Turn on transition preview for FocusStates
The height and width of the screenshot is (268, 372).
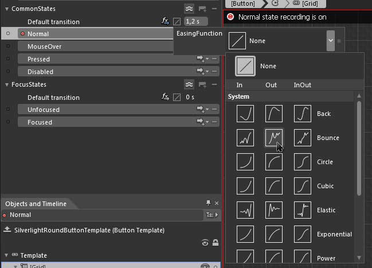click(x=189, y=84)
